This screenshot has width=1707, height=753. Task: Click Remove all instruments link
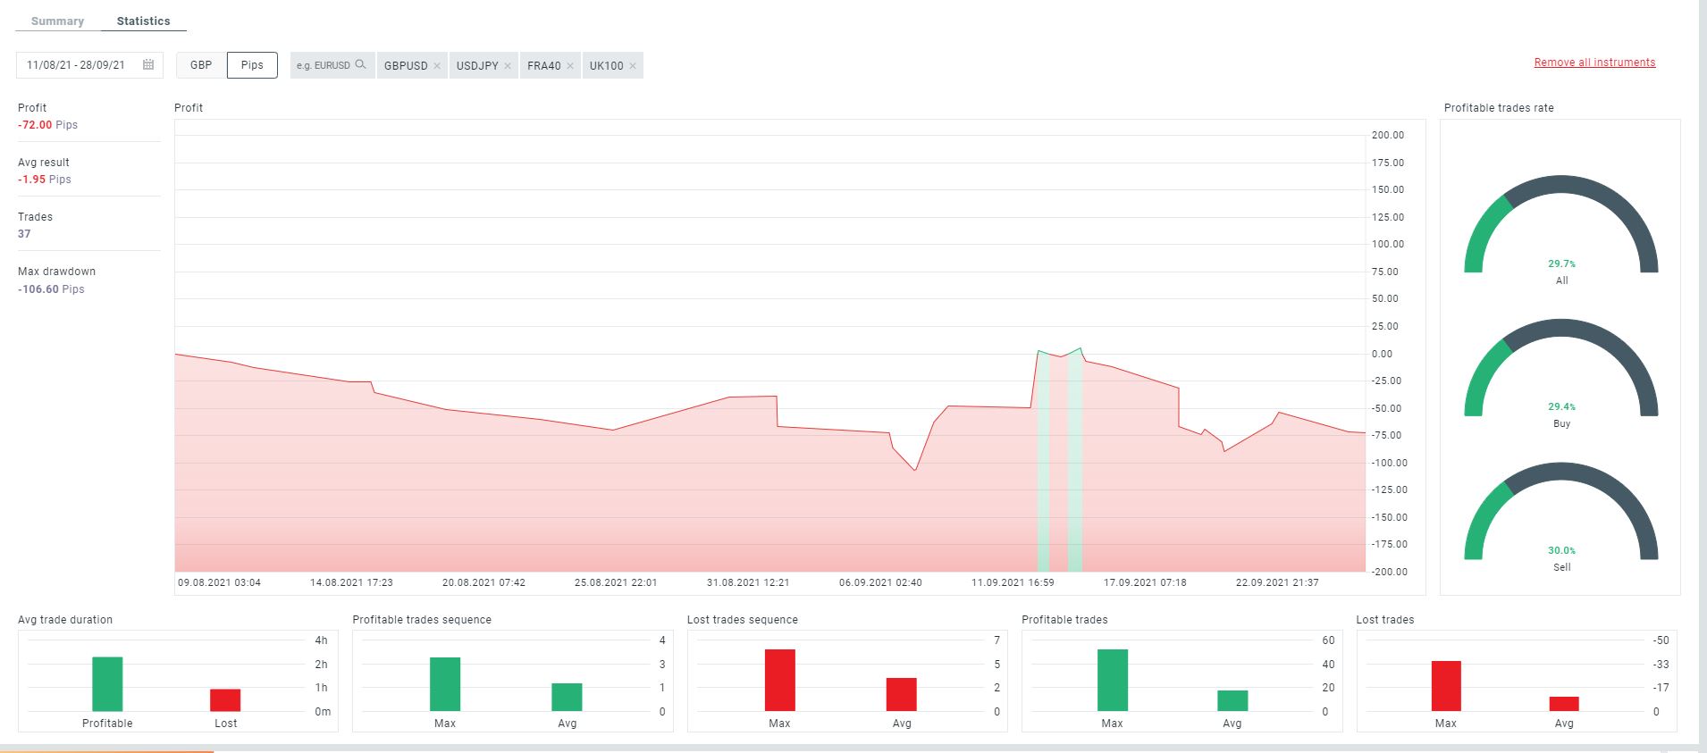click(1594, 63)
